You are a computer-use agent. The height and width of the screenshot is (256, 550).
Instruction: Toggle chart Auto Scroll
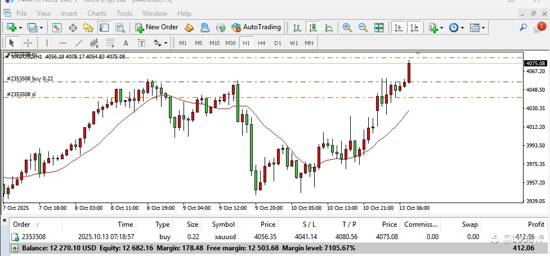click(399, 28)
